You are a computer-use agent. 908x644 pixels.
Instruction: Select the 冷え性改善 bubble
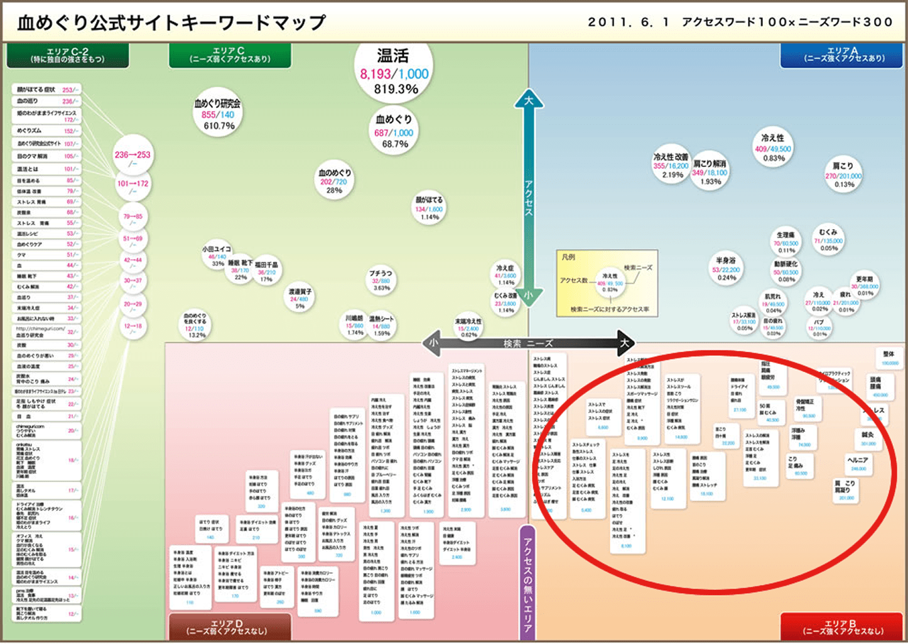(670, 164)
